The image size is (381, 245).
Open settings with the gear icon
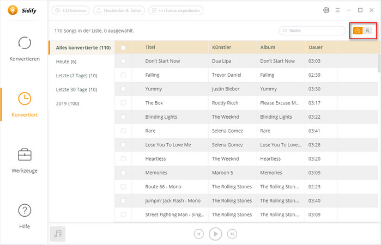tap(326, 10)
